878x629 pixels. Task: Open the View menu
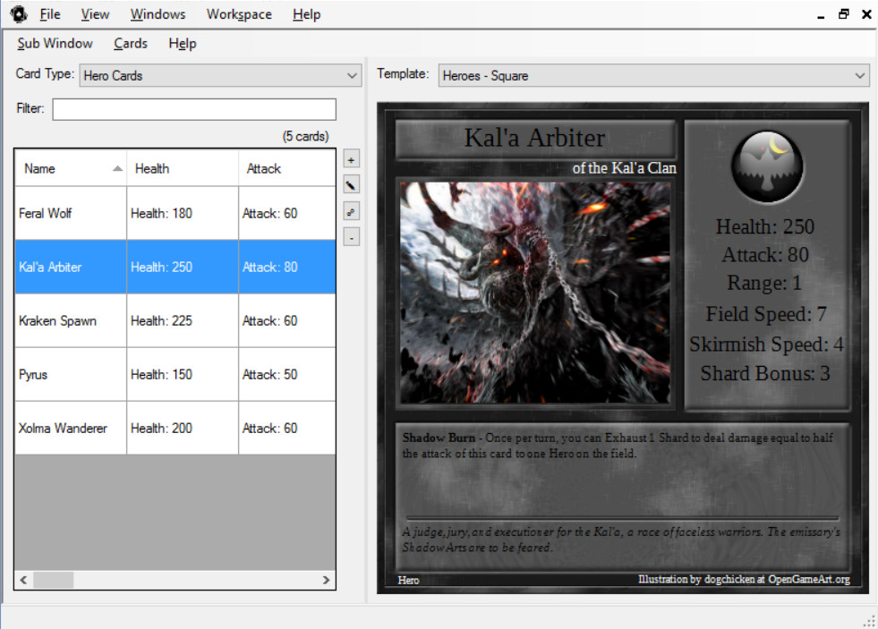coord(95,14)
